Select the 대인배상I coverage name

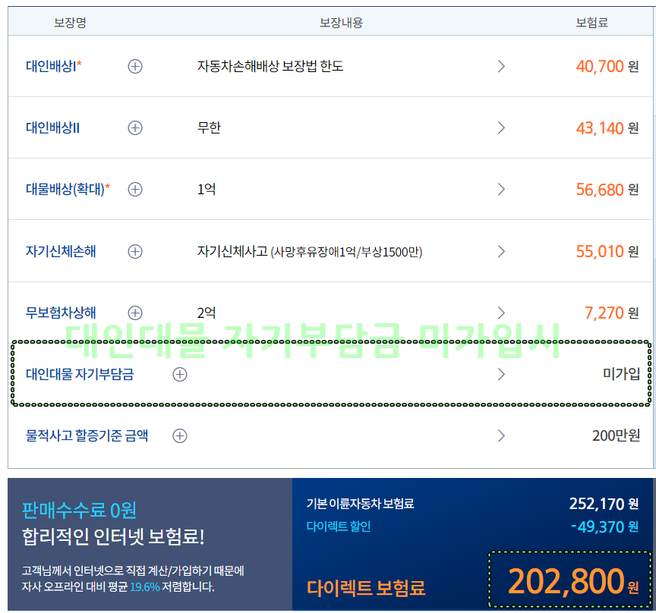(54, 66)
